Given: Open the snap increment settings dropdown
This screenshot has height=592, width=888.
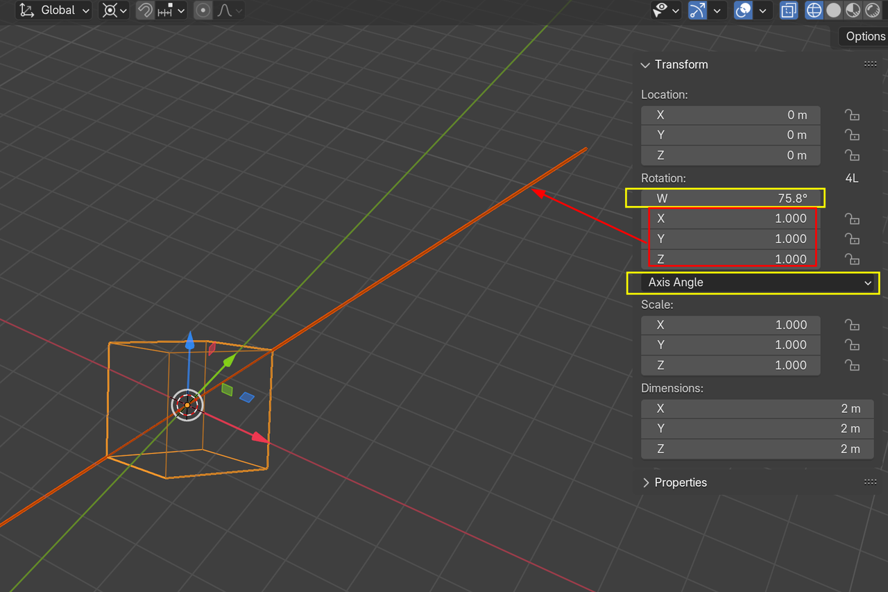Looking at the screenshot, I should pos(171,10).
